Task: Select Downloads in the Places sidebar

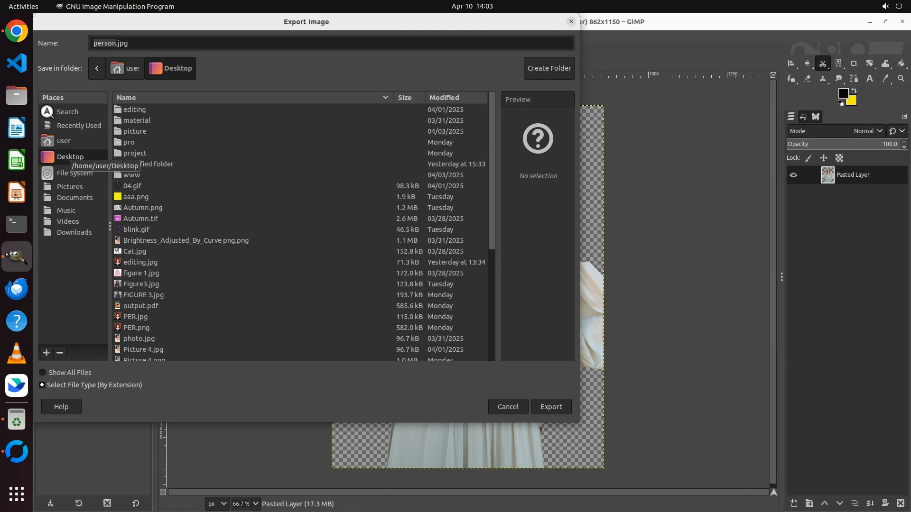Action: [x=74, y=232]
